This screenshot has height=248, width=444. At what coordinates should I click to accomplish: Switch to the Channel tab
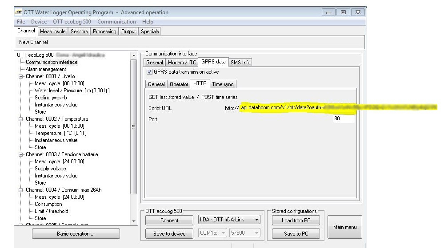[x=26, y=31]
